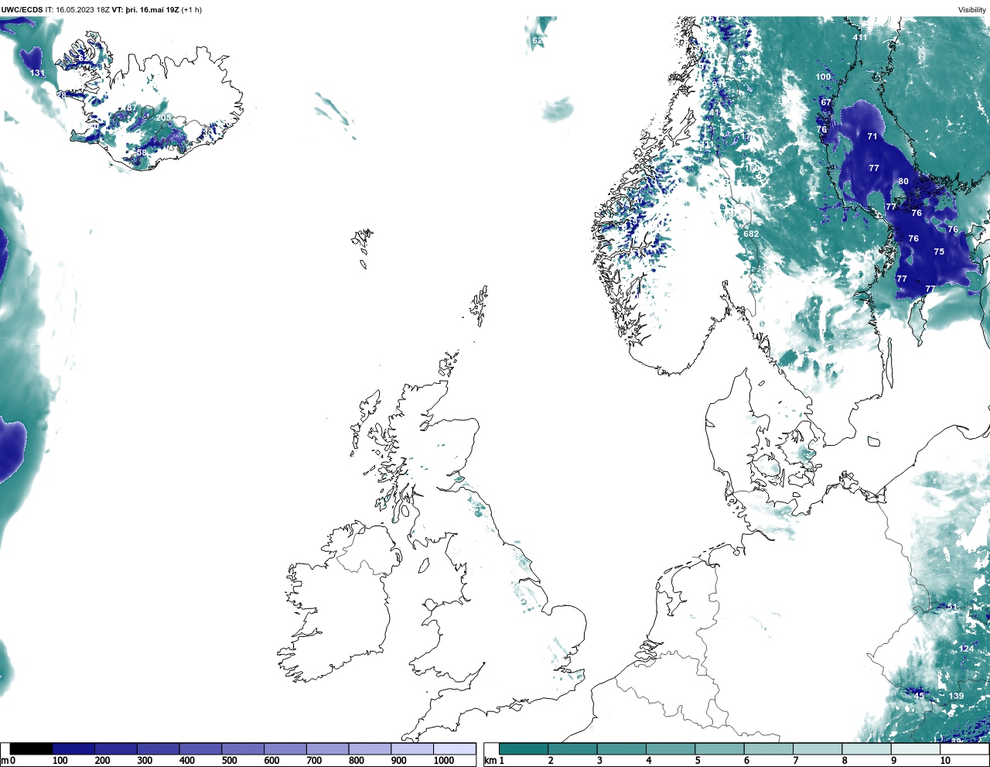Image resolution: width=990 pixels, height=767 pixels.
Task: Click the 'Visibility' title label
Action: 972,10
